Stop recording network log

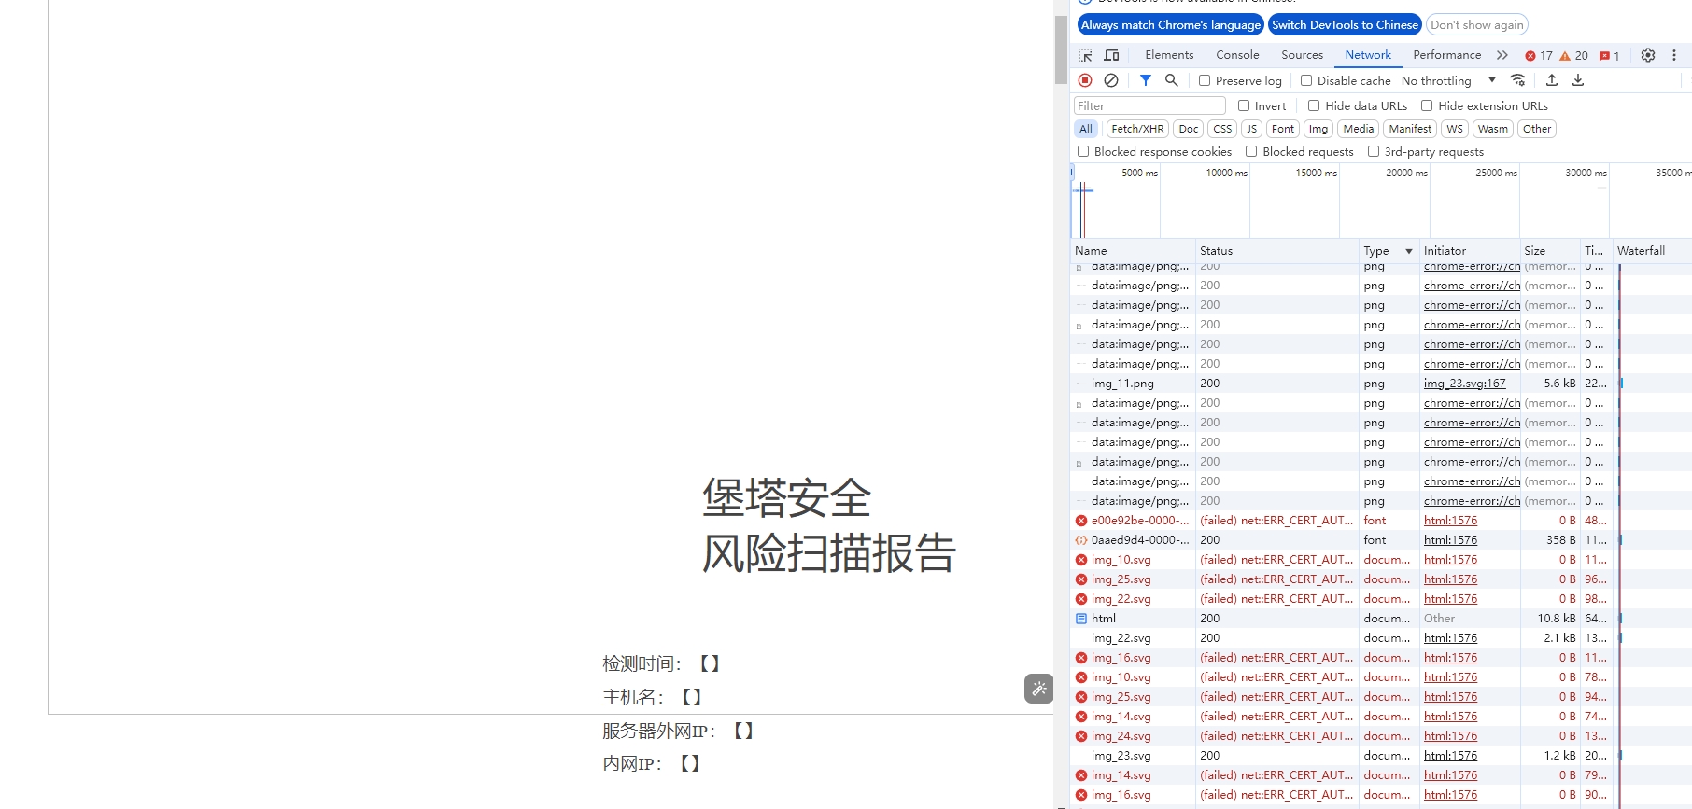pyautogui.click(x=1085, y=80)
